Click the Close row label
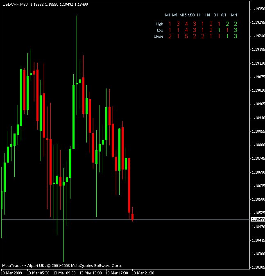Screen dimensions: 265x276 [159, 36]
